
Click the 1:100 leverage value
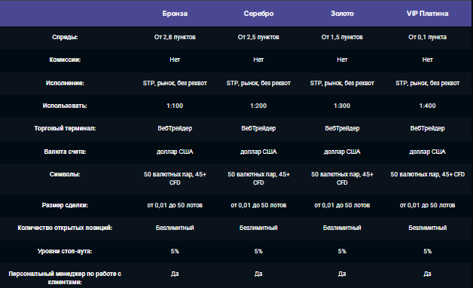175,106
